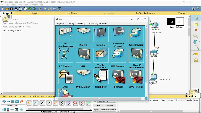Choose the Add Complex PDU envelope tool

[x=196, y=60]
